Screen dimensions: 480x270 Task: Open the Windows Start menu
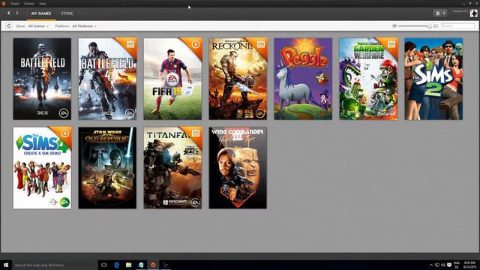coord(6,265)
